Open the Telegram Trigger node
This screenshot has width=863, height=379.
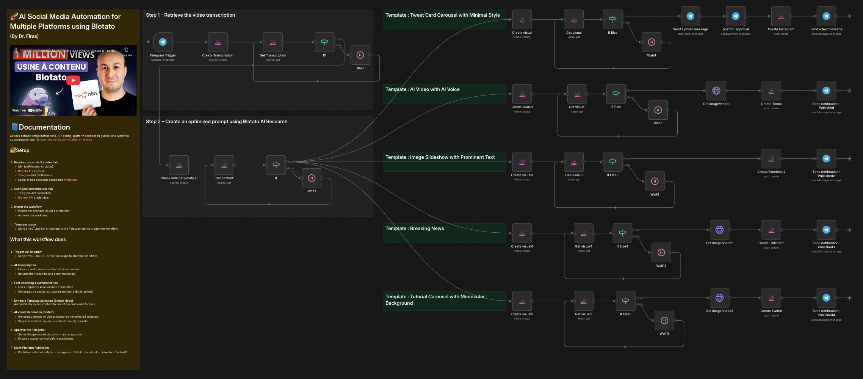click(x=163, y=42)
